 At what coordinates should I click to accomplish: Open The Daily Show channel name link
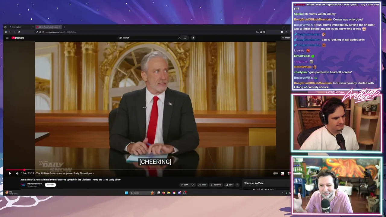tap(33, 184)
